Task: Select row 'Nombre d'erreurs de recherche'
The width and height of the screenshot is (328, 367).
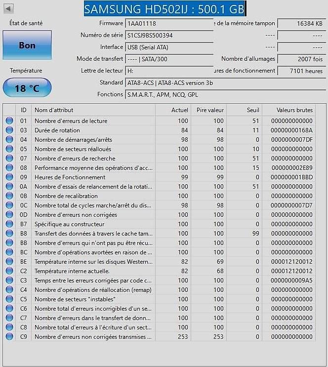Action: (160, 158)
